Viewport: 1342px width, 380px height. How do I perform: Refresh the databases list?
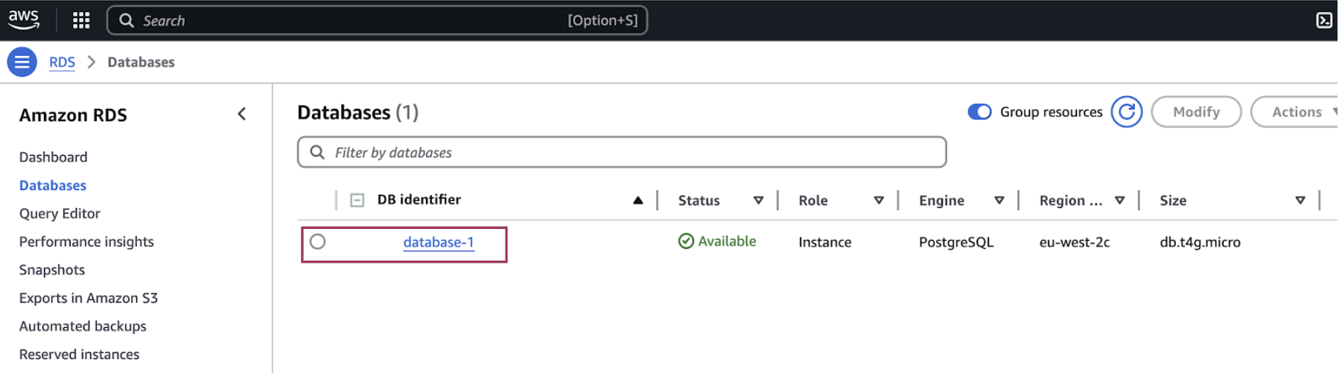tap(1126, 112)
